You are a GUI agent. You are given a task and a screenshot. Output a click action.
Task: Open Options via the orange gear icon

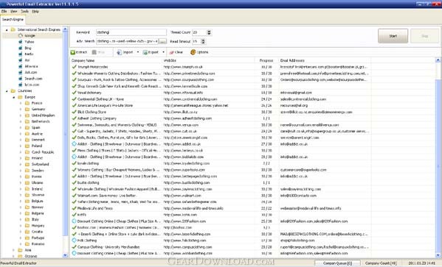(193, 52)
